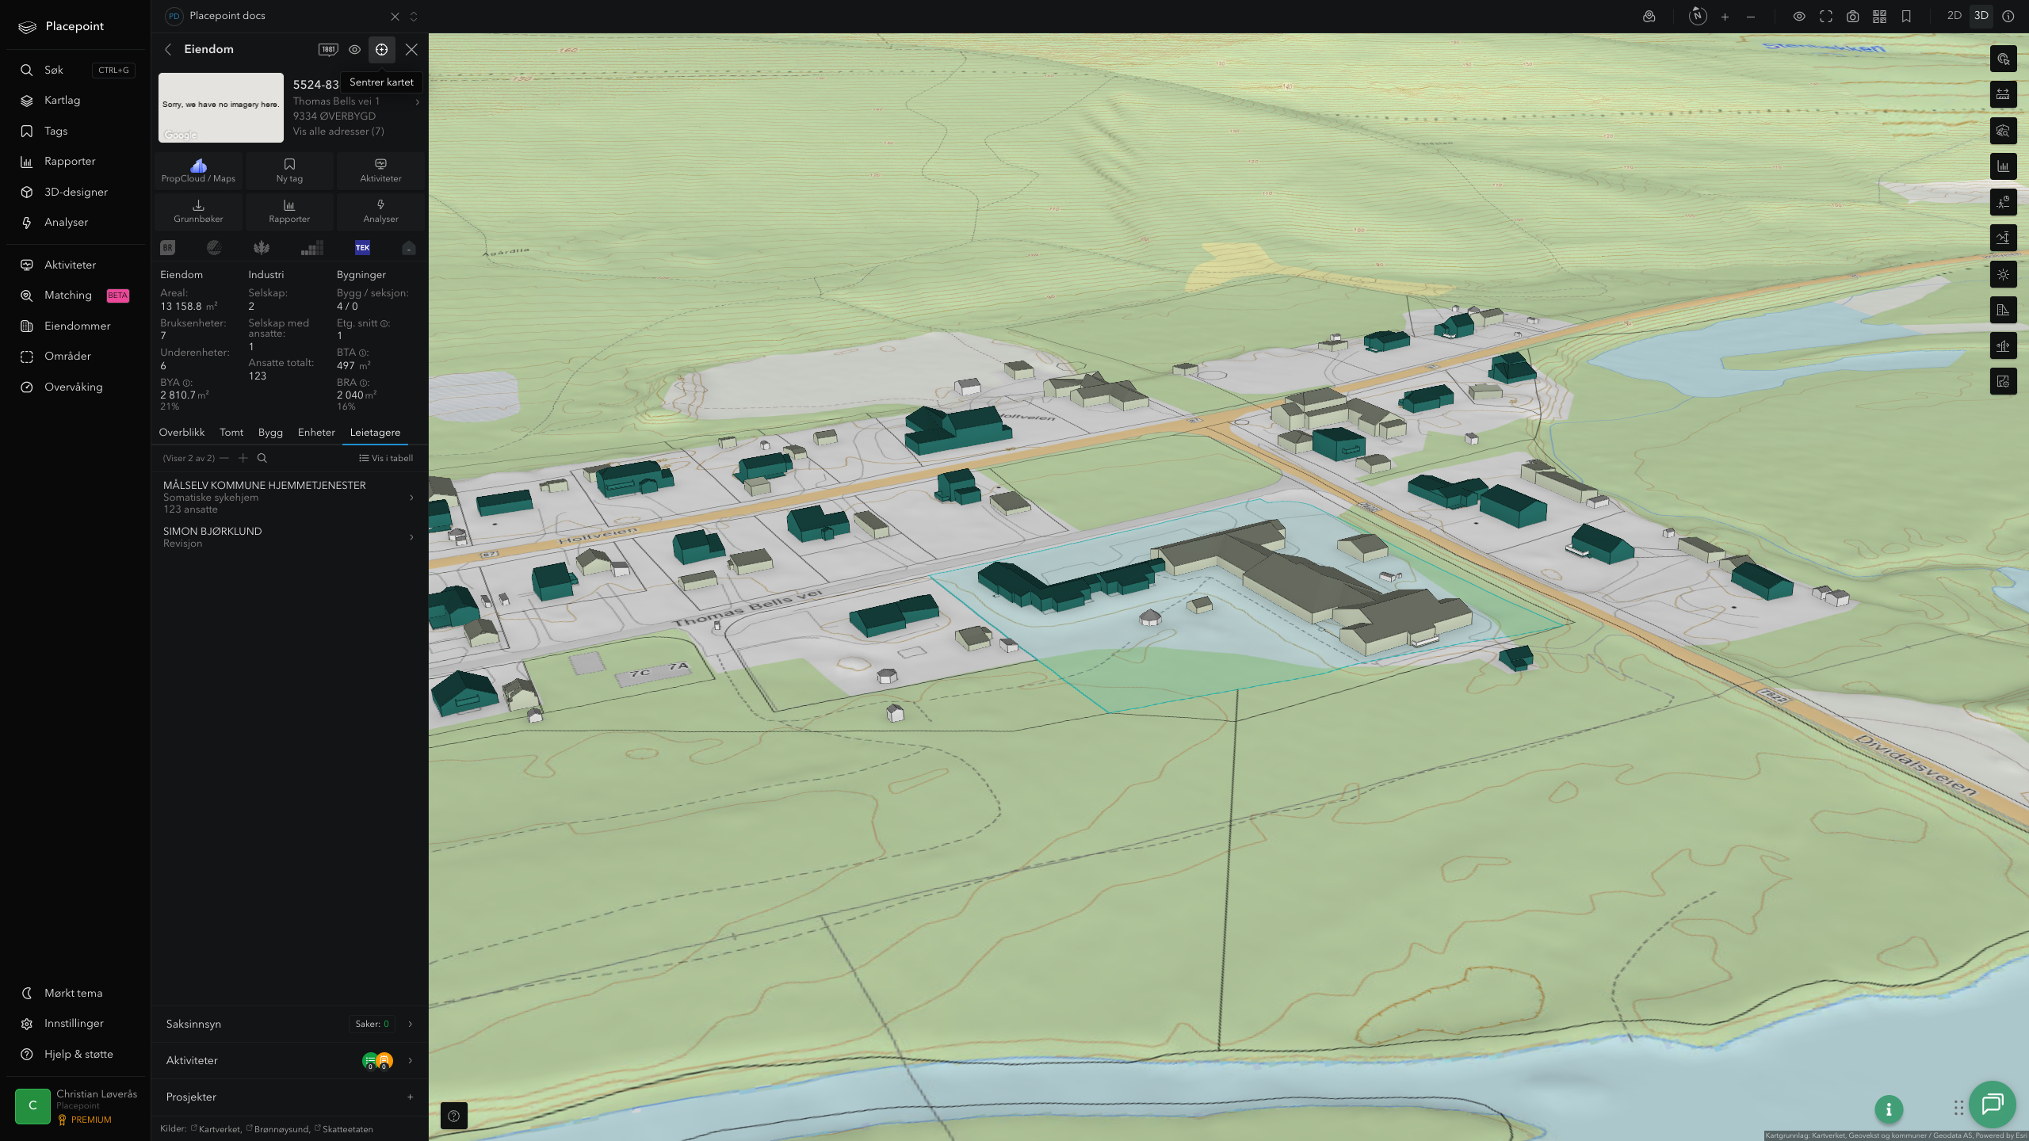
Task: Take a map screenshot with camera icon
Action: (1852, 17)
